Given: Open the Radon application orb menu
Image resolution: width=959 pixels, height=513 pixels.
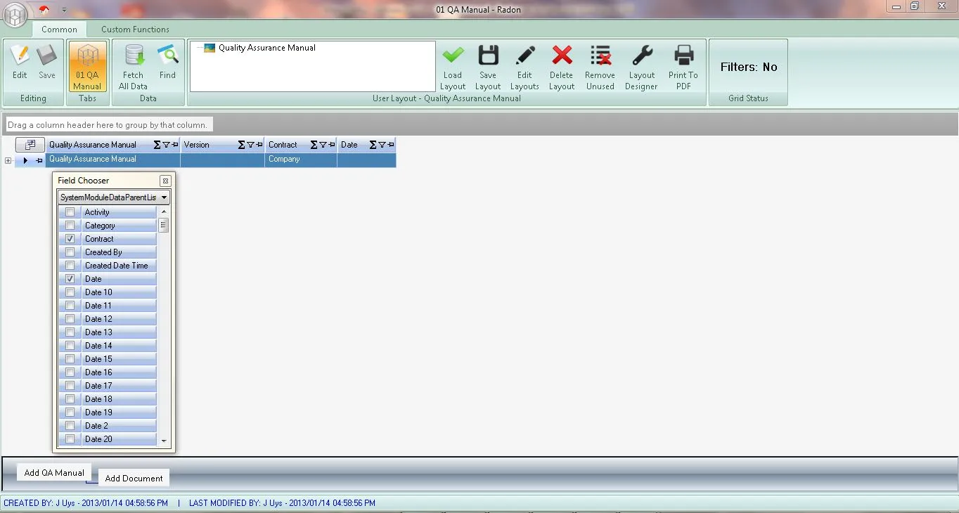Looking at the screenshot, I should (15, 15).
